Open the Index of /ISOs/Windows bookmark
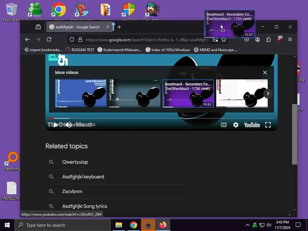Screen dimensions: 308x231 pos(168,50)
